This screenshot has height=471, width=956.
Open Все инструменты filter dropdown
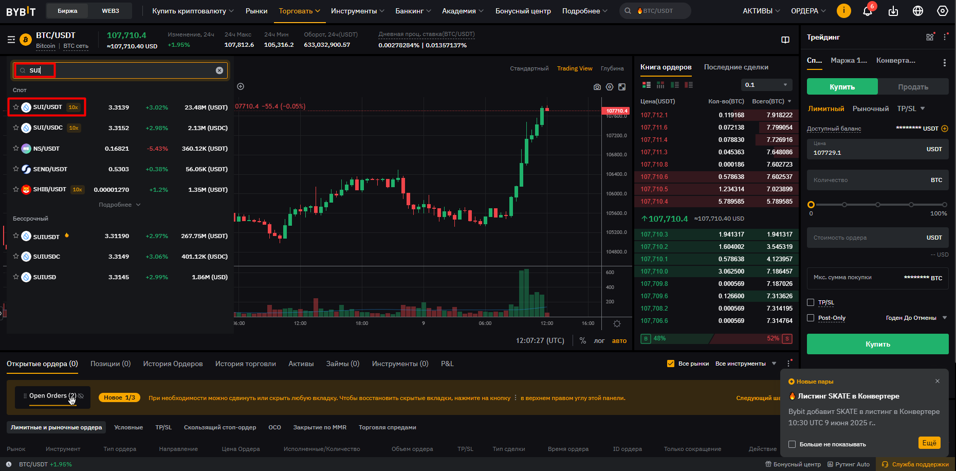(x=746, y=364)
